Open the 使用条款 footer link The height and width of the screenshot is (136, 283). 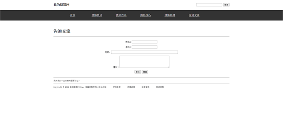coord(117,87)
